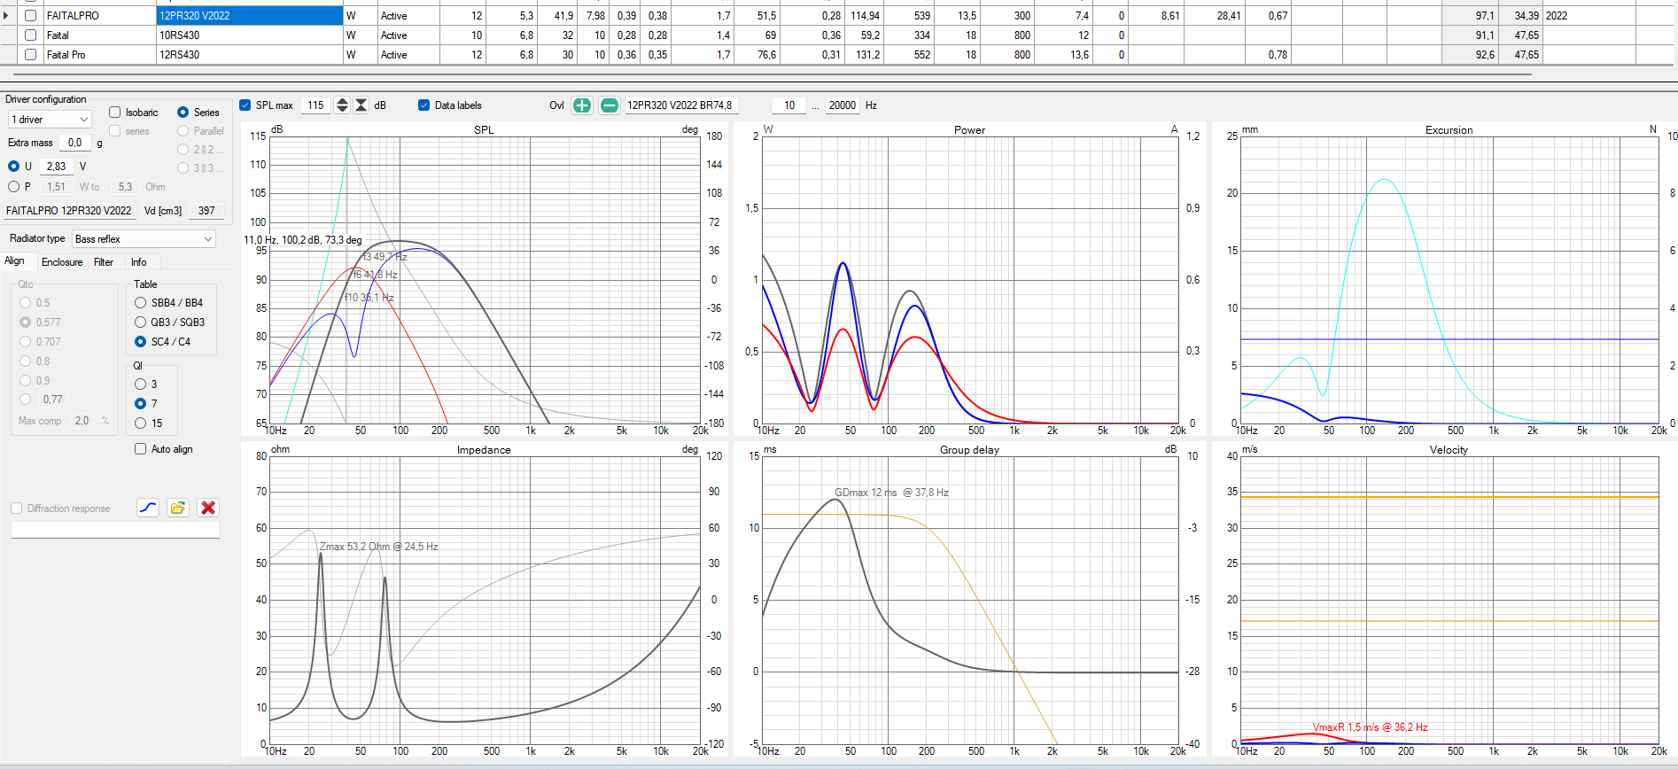Toggle the SPL max checkbox
This screenshot has width=1678, height=769.
pyautogui.click(x=245, y=105)
